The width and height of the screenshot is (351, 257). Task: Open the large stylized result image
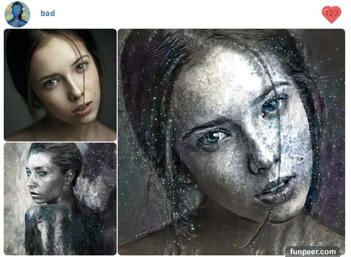click(231, 142)
